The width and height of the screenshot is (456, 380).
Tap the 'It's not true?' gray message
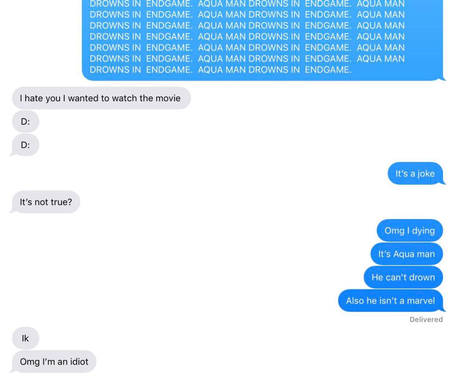45,202
